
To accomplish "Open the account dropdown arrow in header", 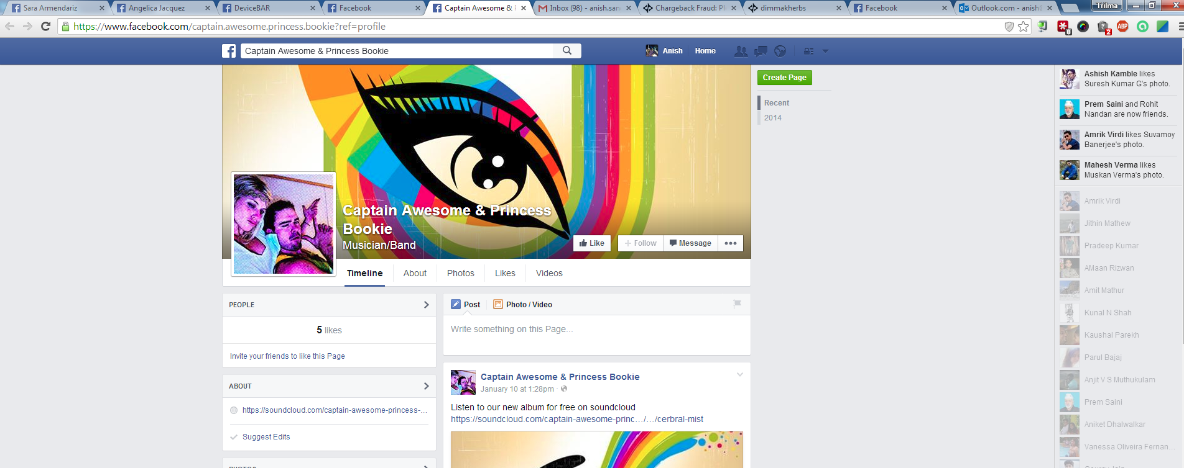I will pyautogui.click(x=825, y=52).
